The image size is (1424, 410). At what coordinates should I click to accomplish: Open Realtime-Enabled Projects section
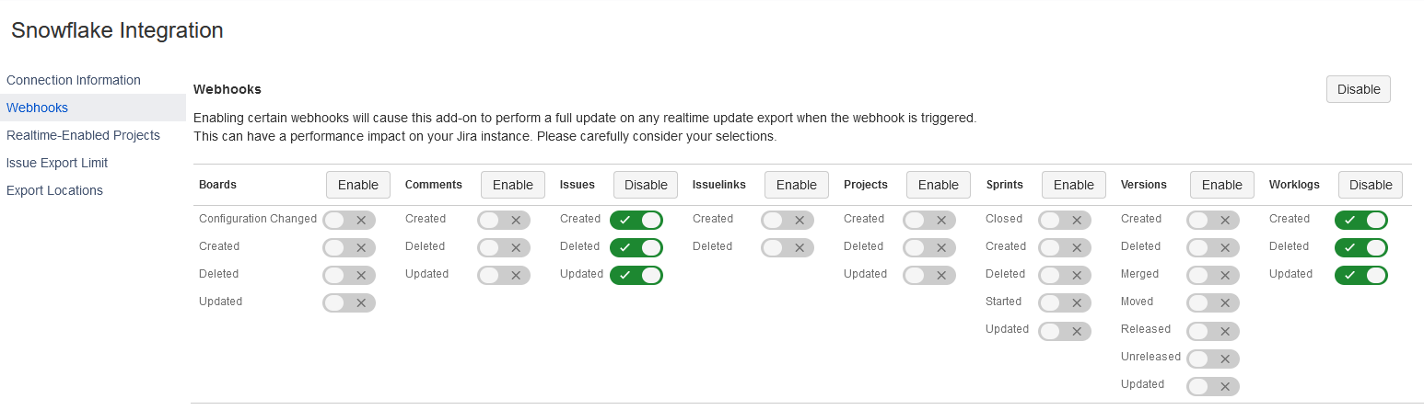pyautogui.click(x=83, y=135)
